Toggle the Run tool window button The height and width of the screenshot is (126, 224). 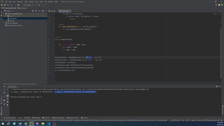[20, 118]
